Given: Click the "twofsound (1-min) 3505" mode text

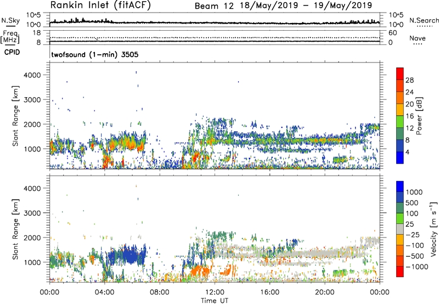Looking at the screenshot, I should tap(94, 54).
